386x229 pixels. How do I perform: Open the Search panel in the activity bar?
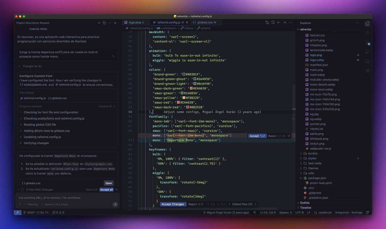tap(367, 33)
